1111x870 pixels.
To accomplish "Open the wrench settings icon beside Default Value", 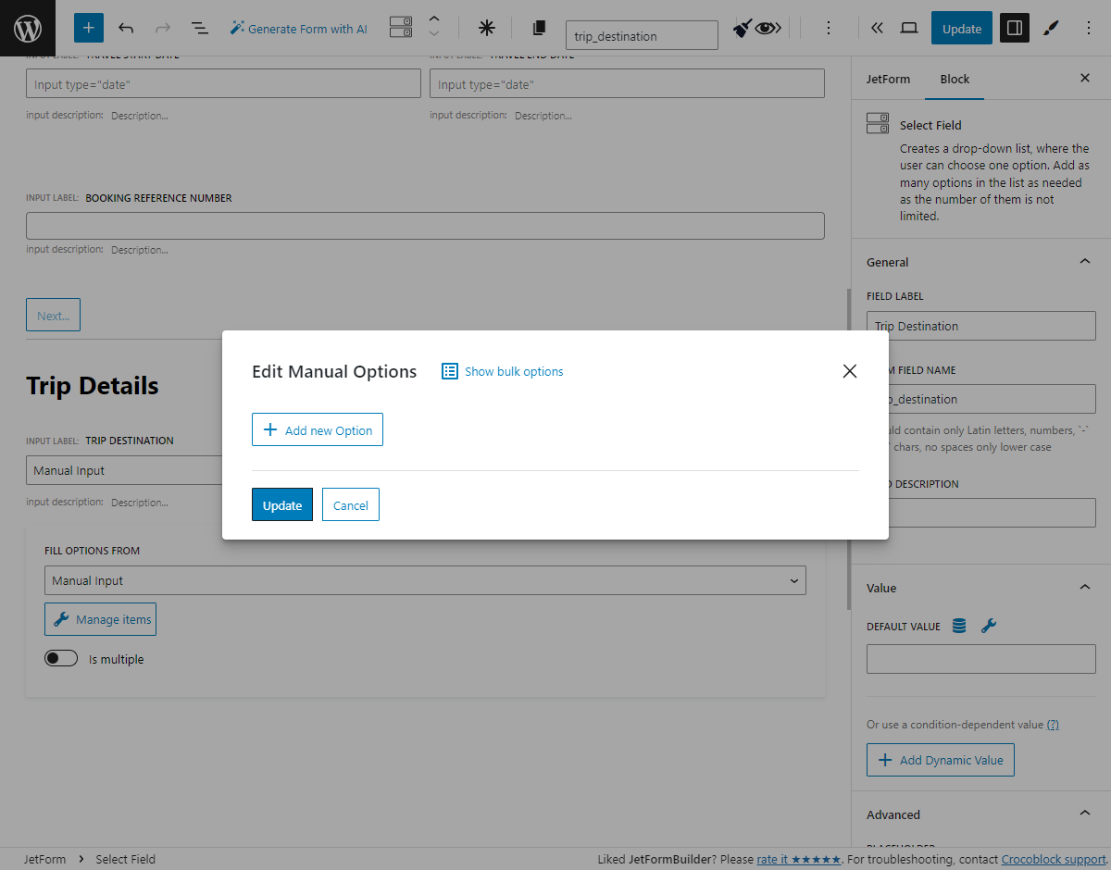I will 988,626.
